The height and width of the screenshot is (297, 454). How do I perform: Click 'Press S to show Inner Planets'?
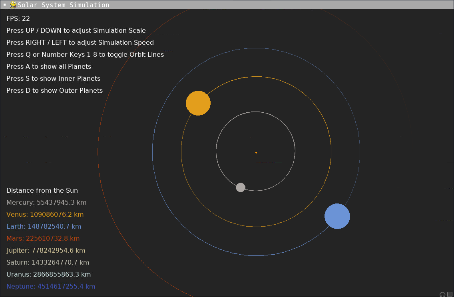53,78
